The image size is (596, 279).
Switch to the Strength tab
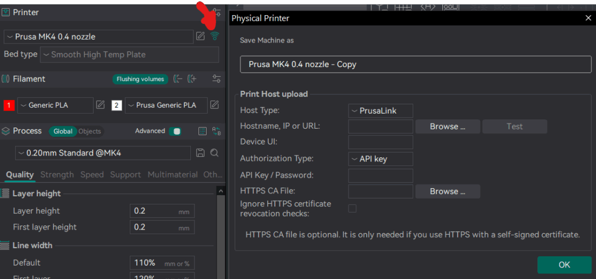pyautogui.click(x=57, y=175)
